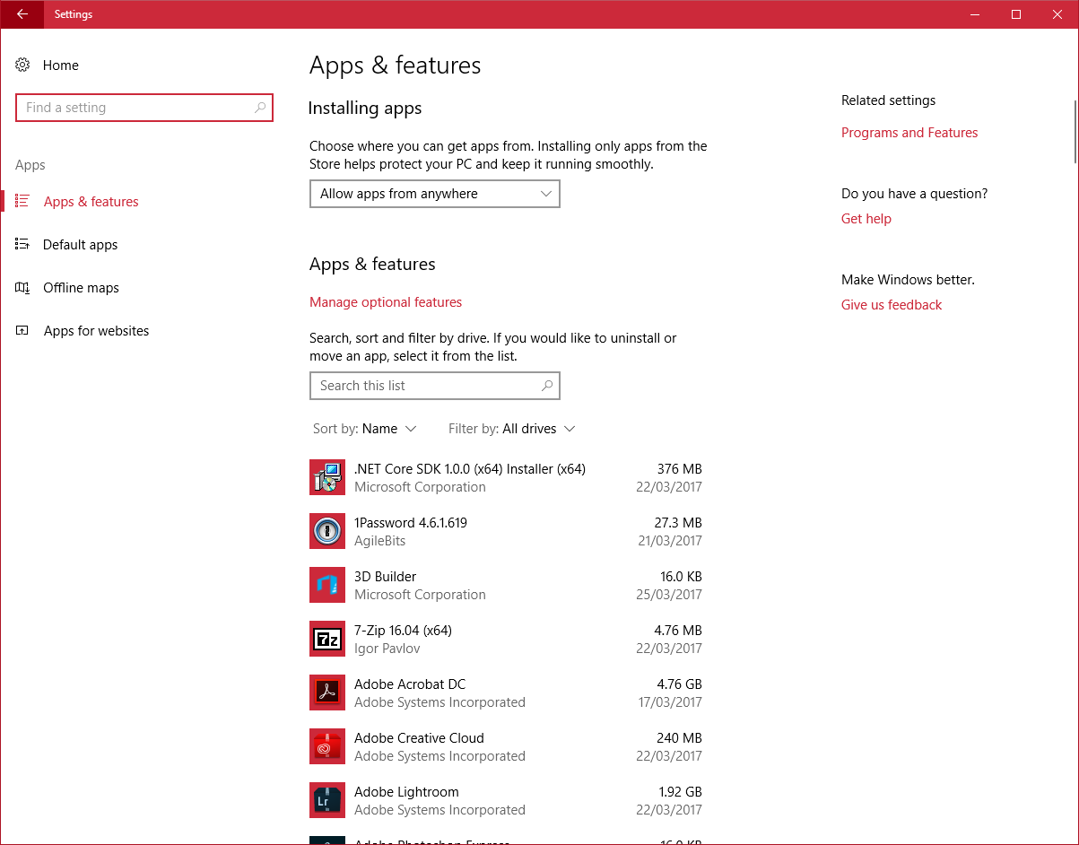1079x845 pixels.
Task: Go back using the arrow icon
Action: pyautogui.click(x=22, y=14)
